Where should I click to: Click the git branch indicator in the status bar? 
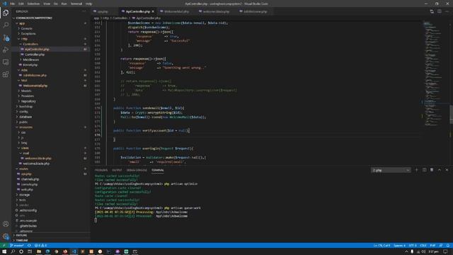(17, 246)
